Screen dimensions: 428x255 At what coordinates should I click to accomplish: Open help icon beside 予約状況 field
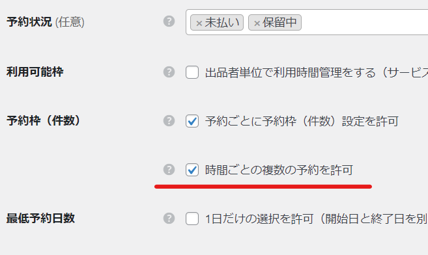click(169, 21)
